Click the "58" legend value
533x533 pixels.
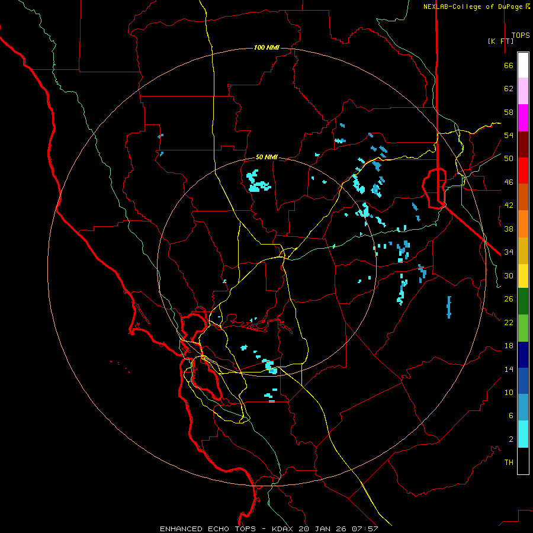[x=509, y=112]
